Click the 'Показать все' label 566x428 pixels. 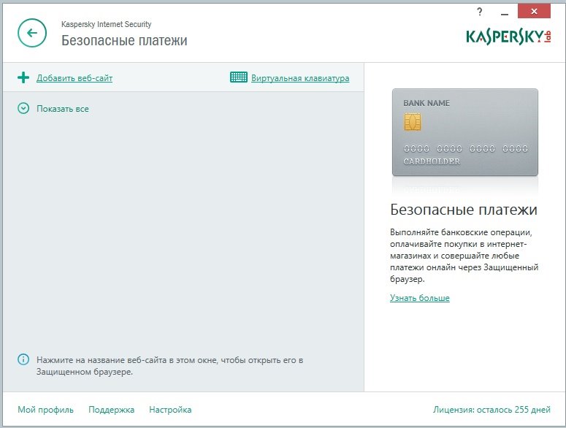pyautogui.click(x=63, y=109)
